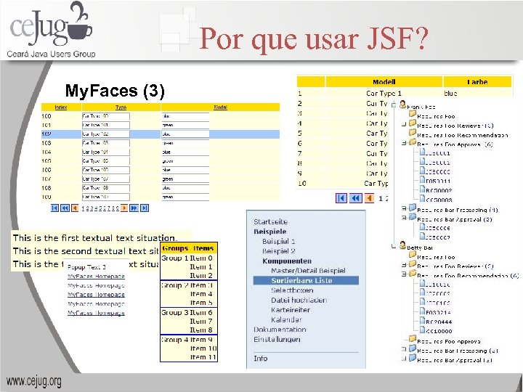Collapse Betty Bar's Foo Recommendation (6) folder
This screenshot has height=392, width=523.
coord(404,274)
